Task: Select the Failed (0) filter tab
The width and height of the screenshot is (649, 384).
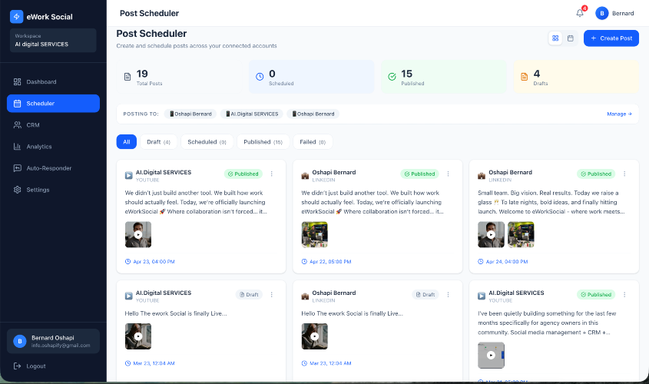Action: (x=313, y=142)
